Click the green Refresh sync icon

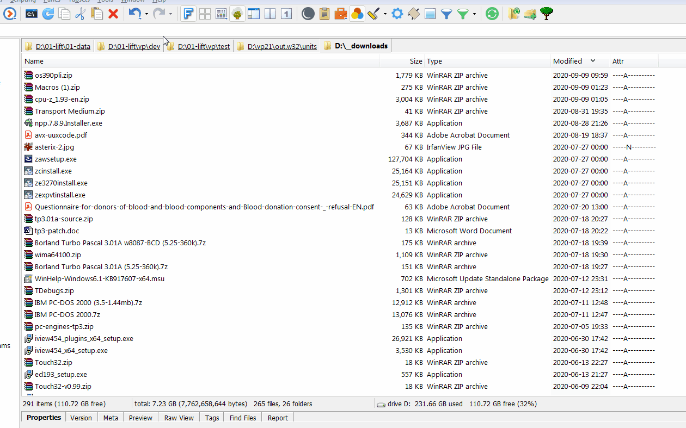point(492,13)
